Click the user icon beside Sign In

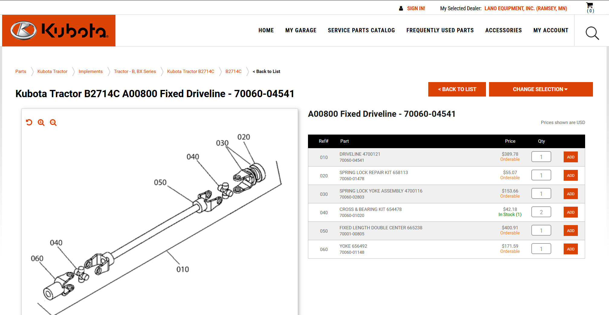coord(401,8)
